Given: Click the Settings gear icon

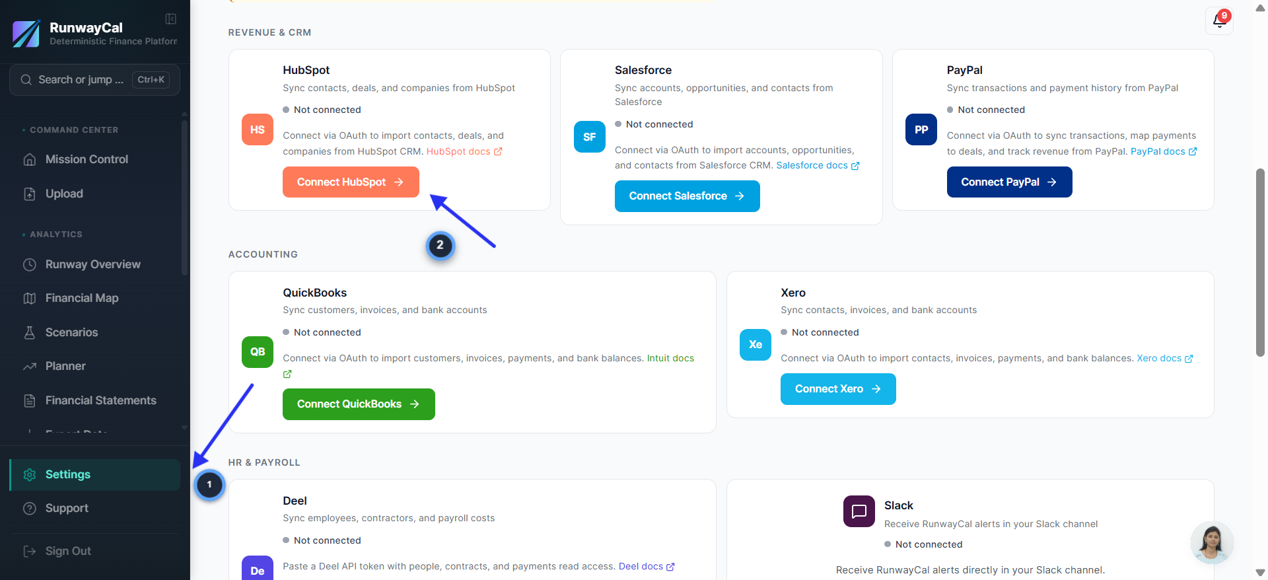Looking at the screenshot, I should (30, 474).
